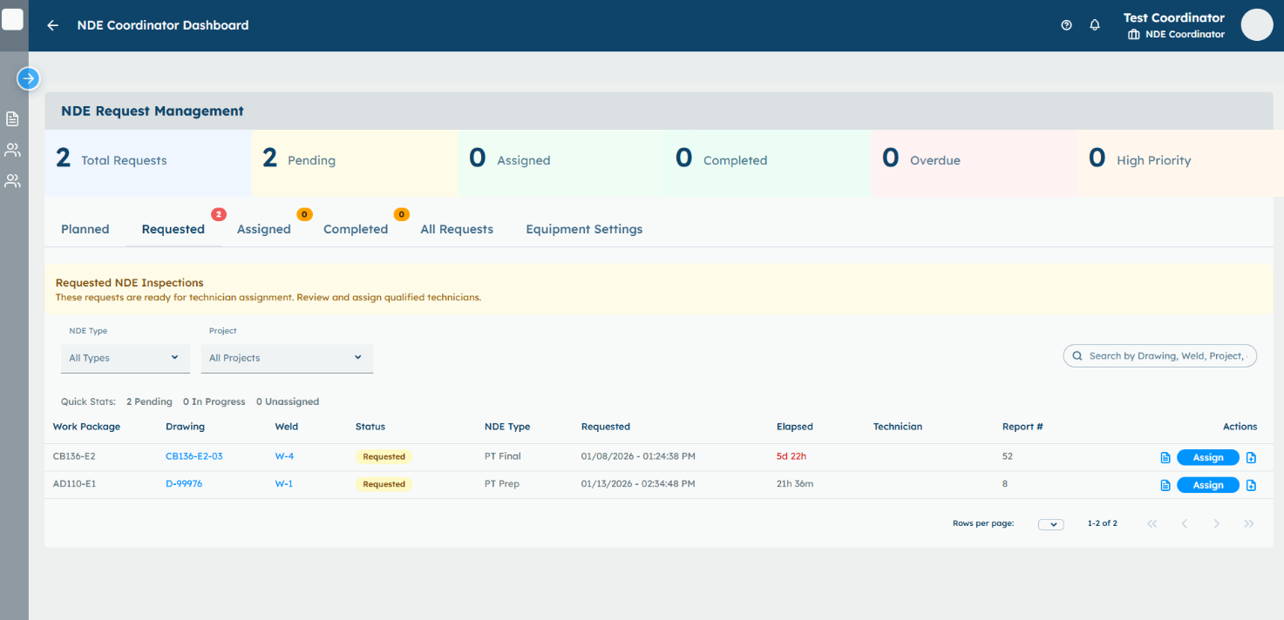Go to previous page of results
This screenshot has width=1284, height=620.
click(1185, 523)
